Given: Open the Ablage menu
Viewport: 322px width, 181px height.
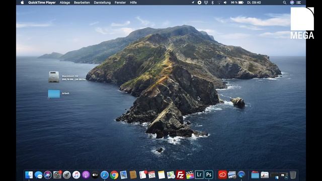Looking at the screenshot, I should tap(65, 3).
